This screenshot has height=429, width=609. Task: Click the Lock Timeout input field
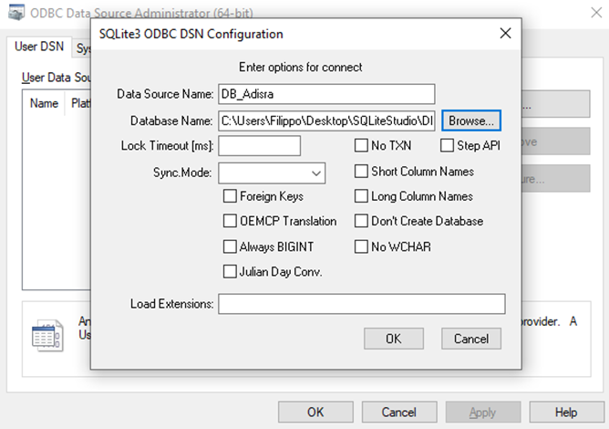[x=260, y=146]
